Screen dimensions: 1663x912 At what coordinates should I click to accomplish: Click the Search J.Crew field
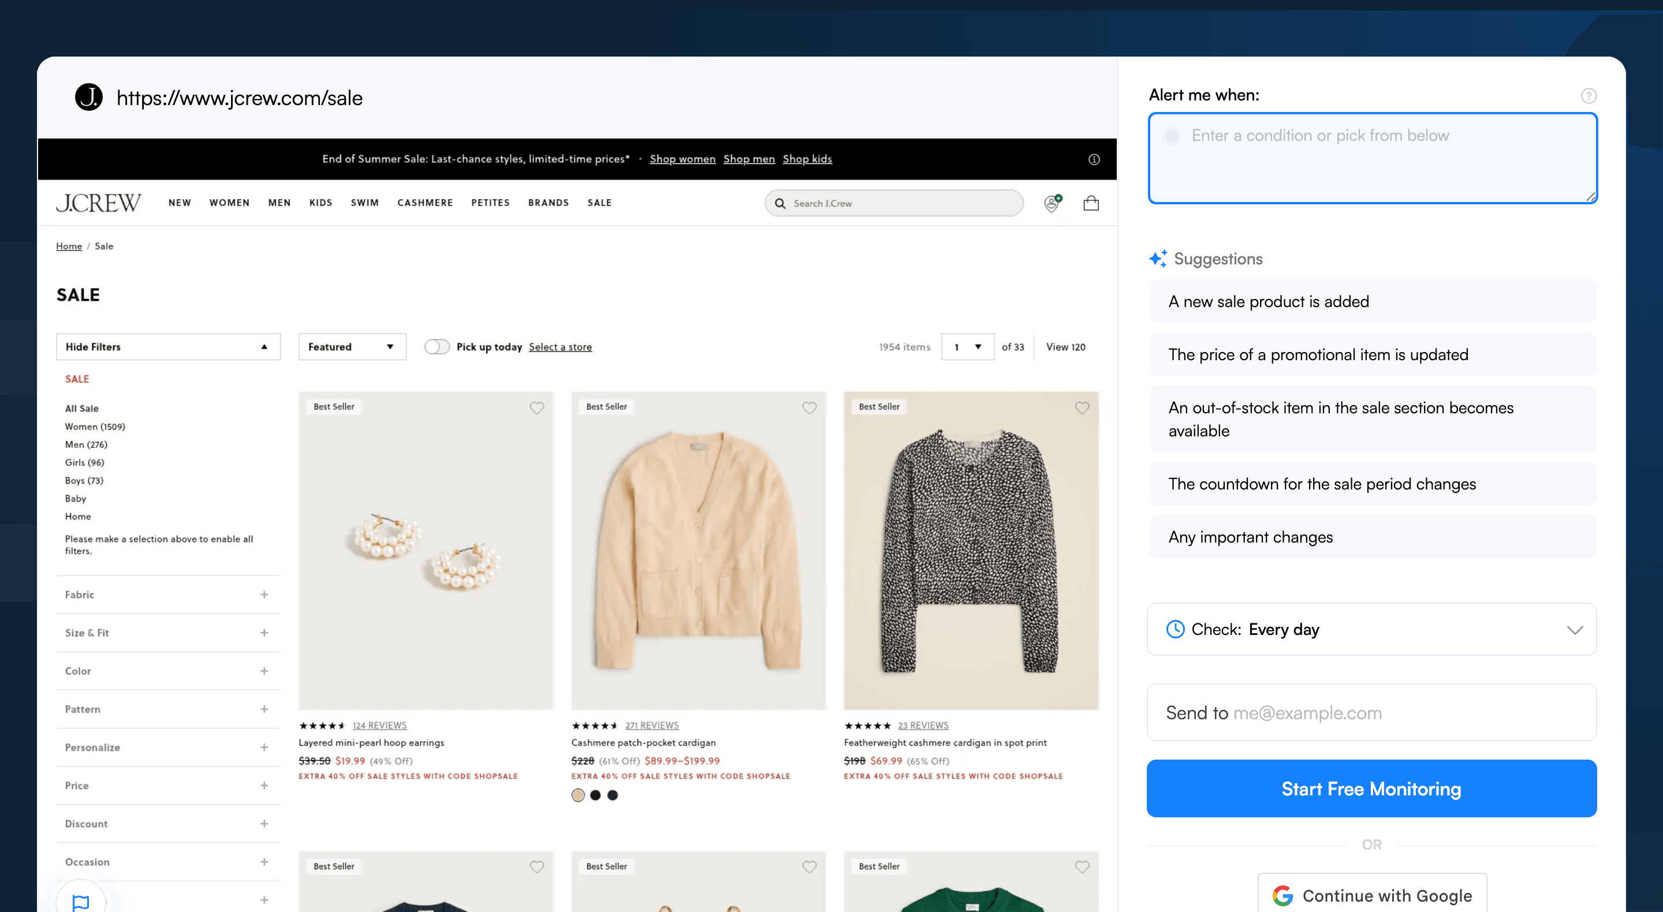894,203
